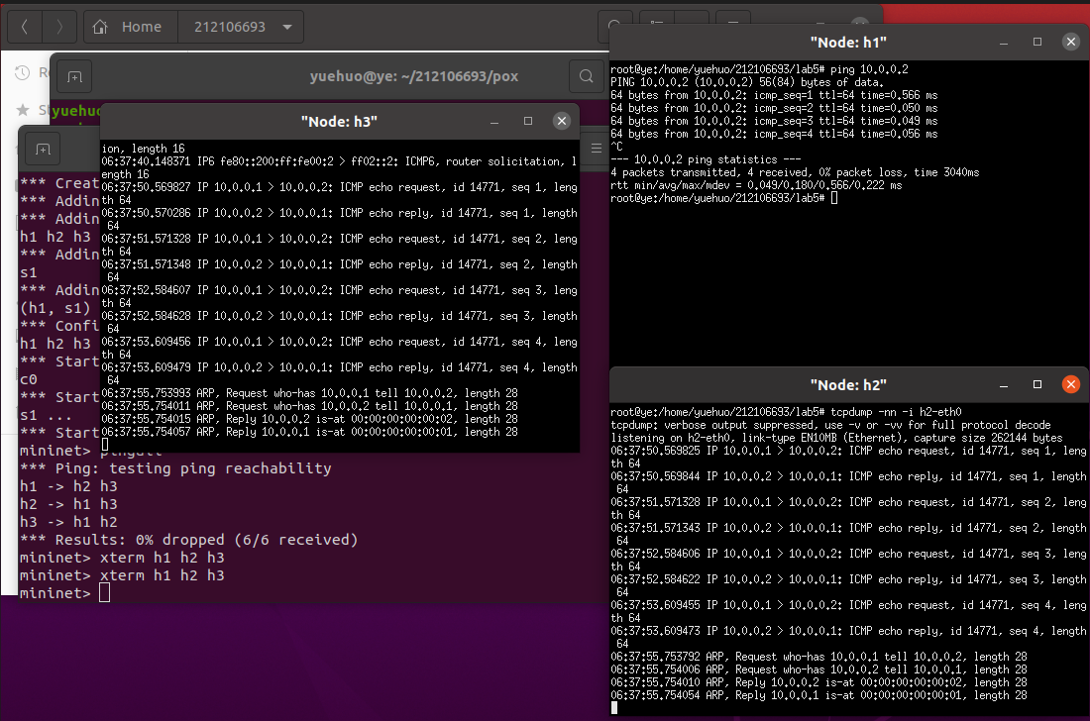Click 'listening on h2-eth0' line in h2
The height and width of the screenshot is (721, 1090).
pyautogui.click(x=836, y=438)
